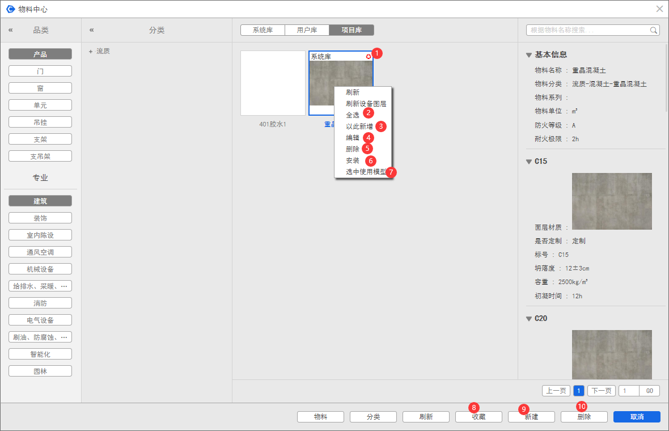Click the search magnifier icon
The image size is (669, 431).
pyautogui.click(x=654, y=30)
